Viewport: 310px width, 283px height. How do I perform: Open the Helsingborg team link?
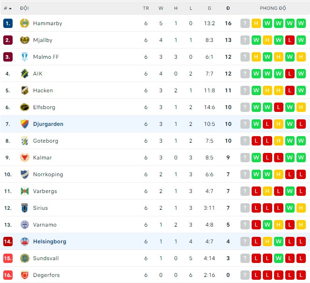[49, 242]
